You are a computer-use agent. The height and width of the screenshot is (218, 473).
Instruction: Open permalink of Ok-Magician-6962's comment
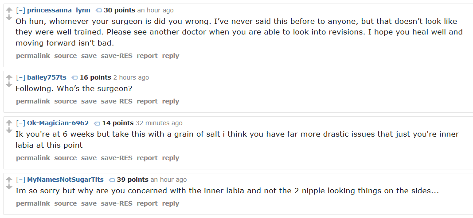point(33,158)
